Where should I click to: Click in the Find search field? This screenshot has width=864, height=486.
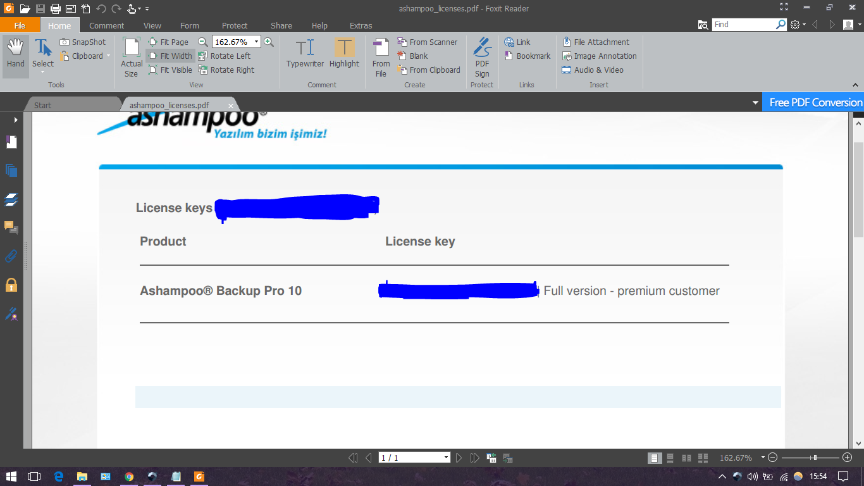point(744,25)
